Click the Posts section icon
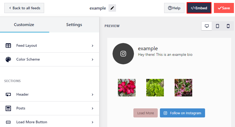The image size is (235, 127). 8,108
